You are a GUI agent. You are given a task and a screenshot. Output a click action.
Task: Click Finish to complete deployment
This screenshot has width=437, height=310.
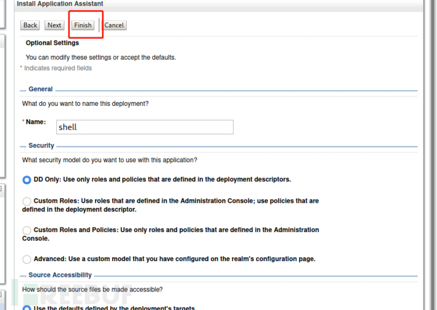tap(83, 25)
